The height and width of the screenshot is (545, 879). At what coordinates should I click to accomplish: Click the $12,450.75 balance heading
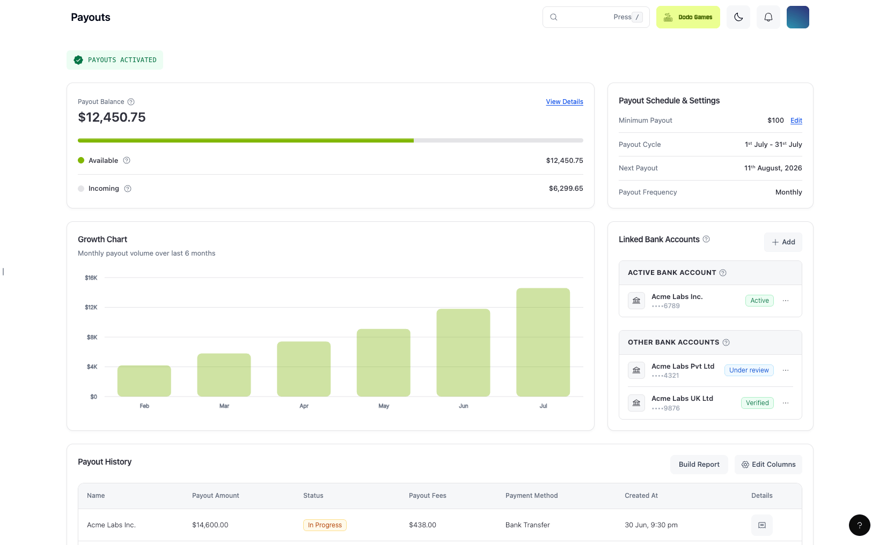(112, 117)
